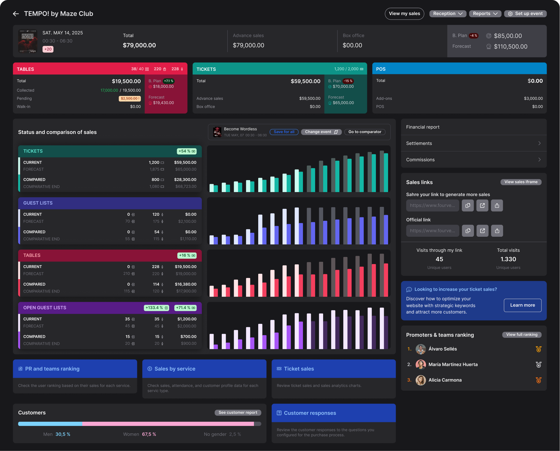This screenshot has width=560, height=451.
Task: Click the tables grid icon next to 38/40
Action: 147,69
